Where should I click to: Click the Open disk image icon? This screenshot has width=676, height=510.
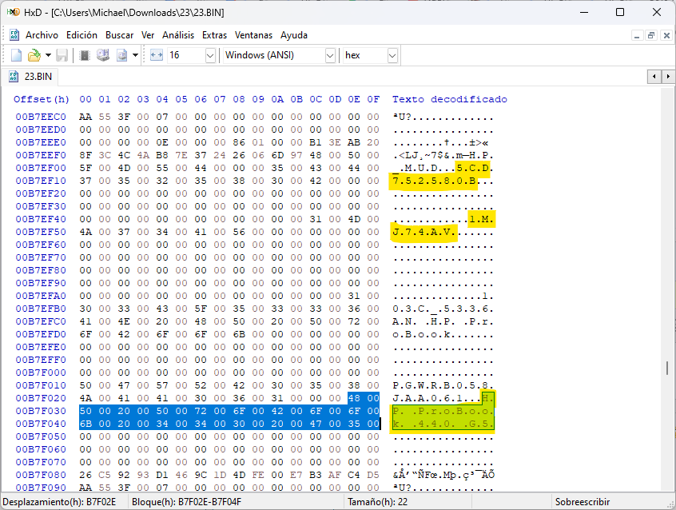[122, 55]
